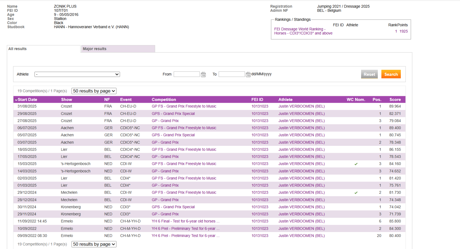Sort table by WC Nom. column header
Viewport: 460px width, 249px height.
point(356,100)
